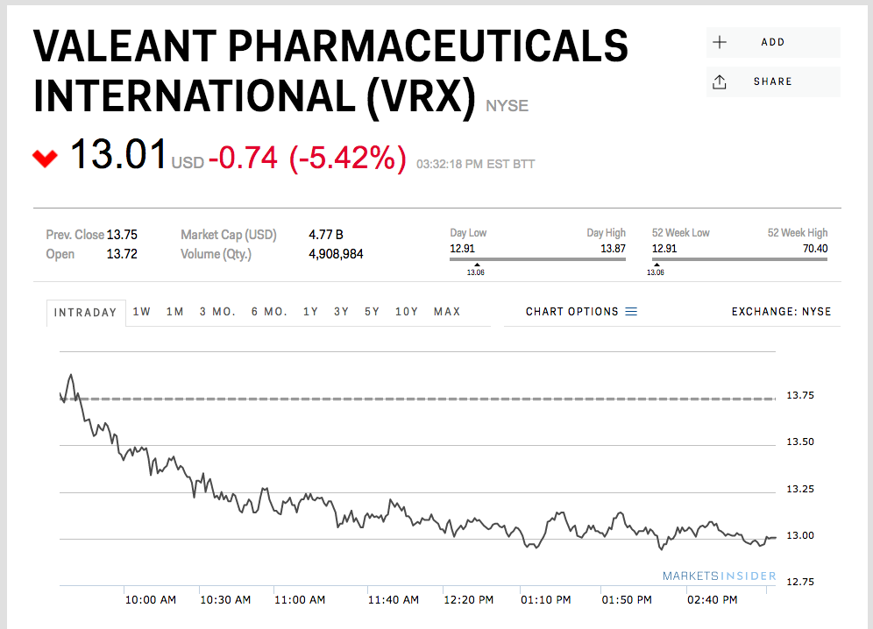Image resolution: width=873 pixels, height=629 pixels.
Task: Click the plus icon beside ADD
Action: point(720,42)
